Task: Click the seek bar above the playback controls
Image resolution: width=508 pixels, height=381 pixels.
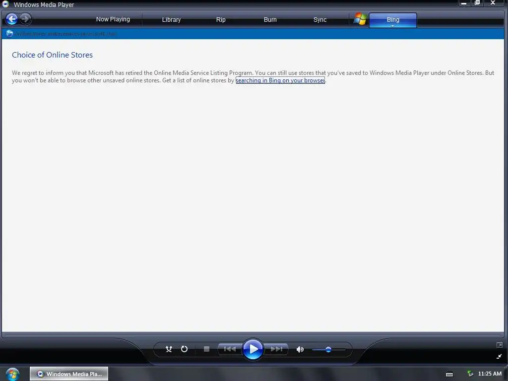Action: click(253, 335)
